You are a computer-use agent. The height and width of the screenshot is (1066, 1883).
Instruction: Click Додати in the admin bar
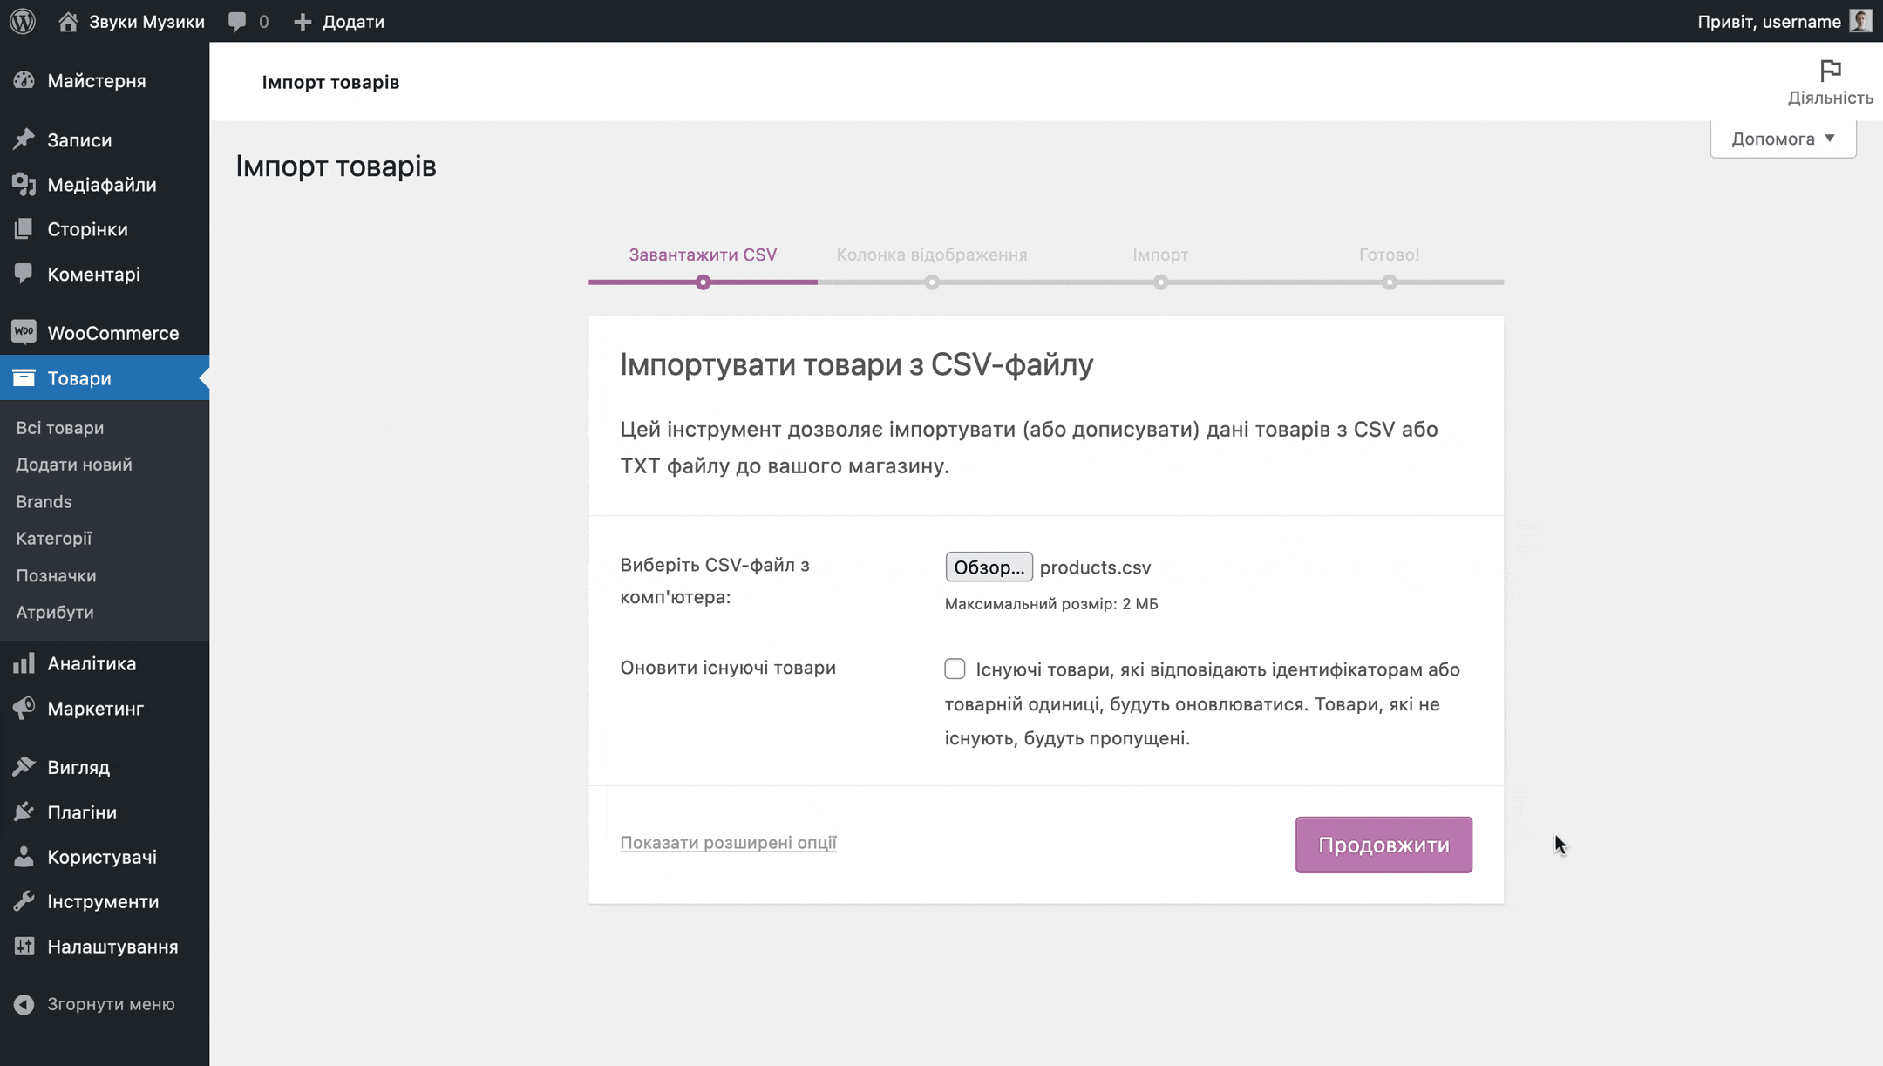pyautogui.click(x=353, y=22)
